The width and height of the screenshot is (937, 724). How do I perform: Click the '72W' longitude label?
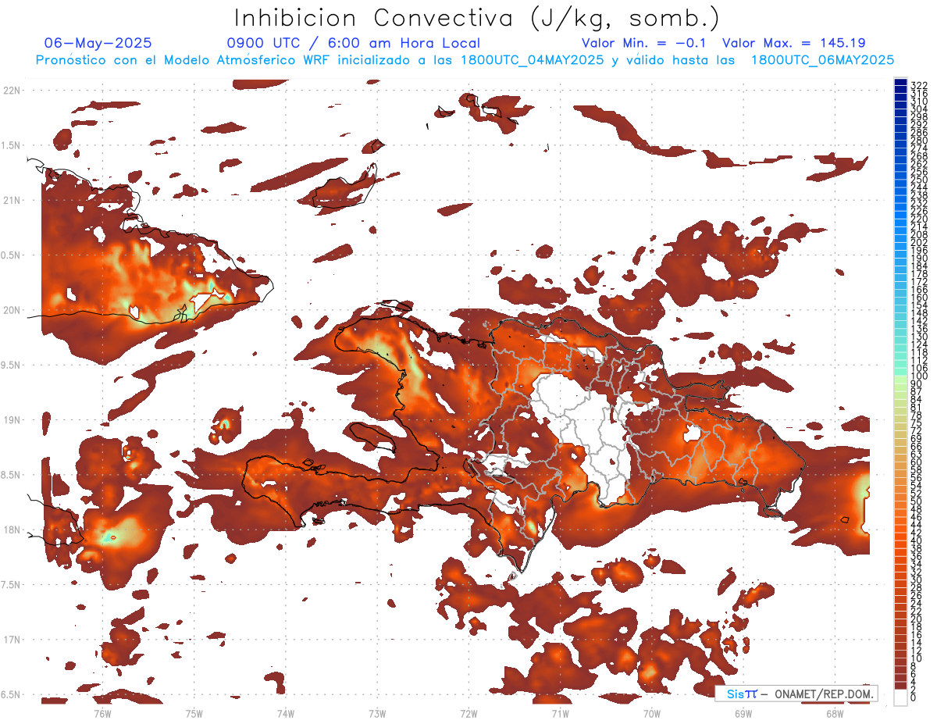pos(469,713)
